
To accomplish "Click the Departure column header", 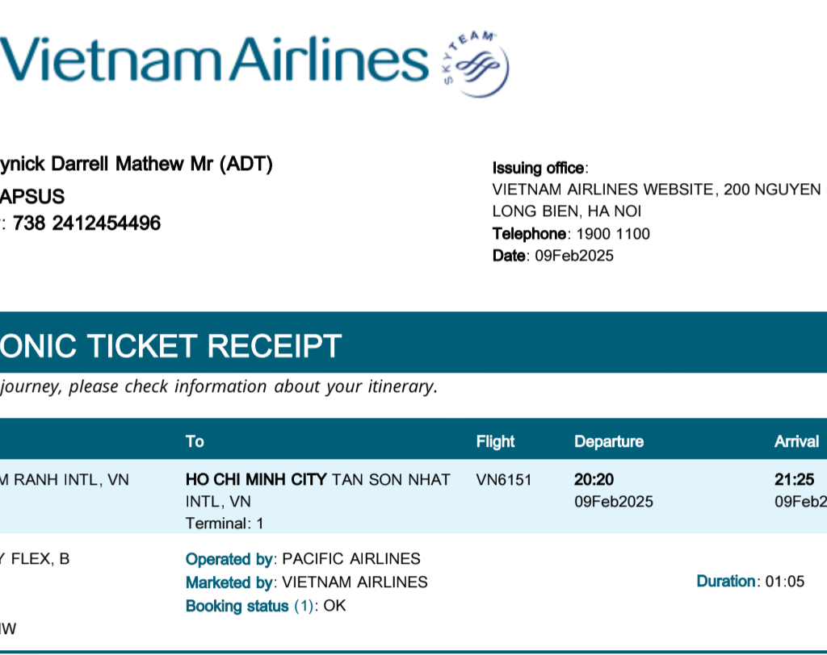I will pos(609,441).
